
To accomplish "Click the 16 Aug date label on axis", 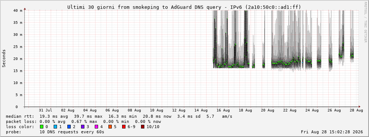I will point(223,110).
